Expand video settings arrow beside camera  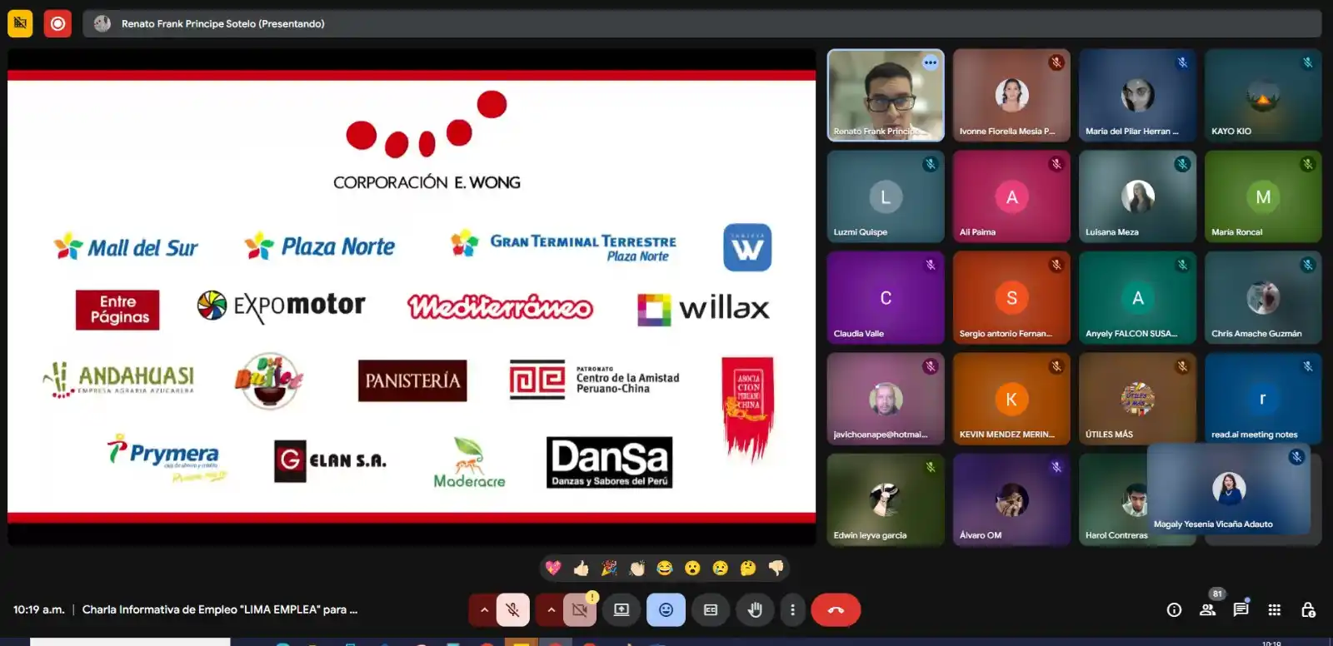pos(551,610)
